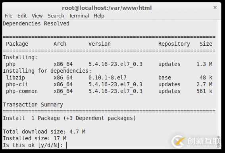Image resolution: width=225 pixels, height=153 pixels.
Task: Close the terminal window
Action: tap(215, 8)
